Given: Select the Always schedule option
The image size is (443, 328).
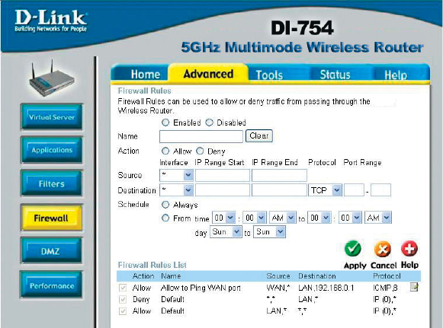Looking at the screenshot, I should click(165, 205).
